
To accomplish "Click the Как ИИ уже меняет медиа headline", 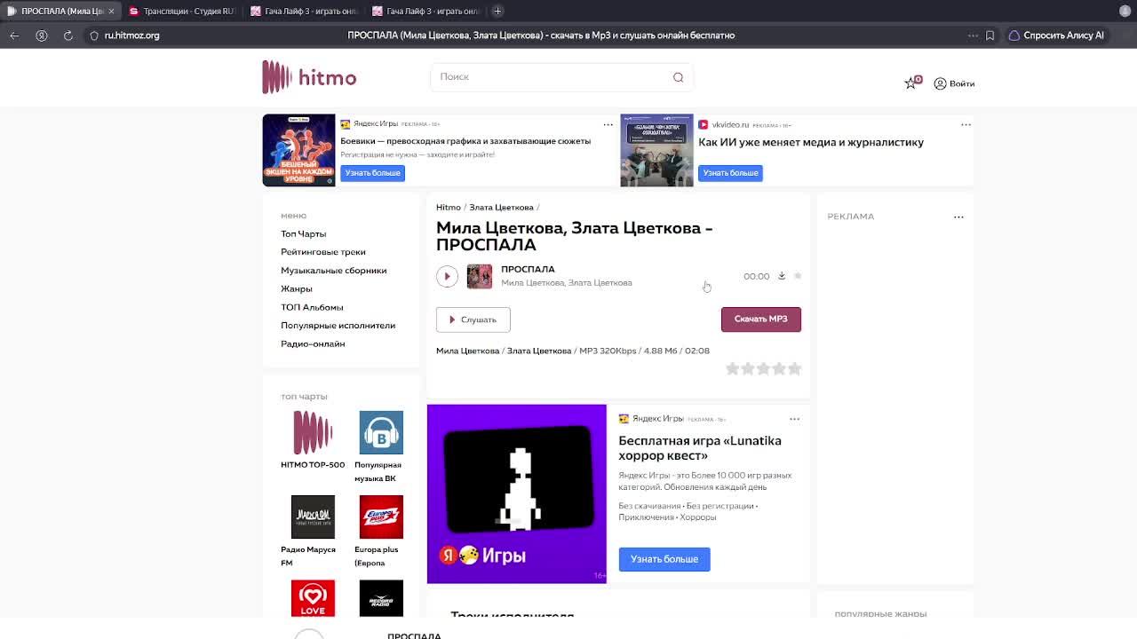I will (x=811, y=142).
